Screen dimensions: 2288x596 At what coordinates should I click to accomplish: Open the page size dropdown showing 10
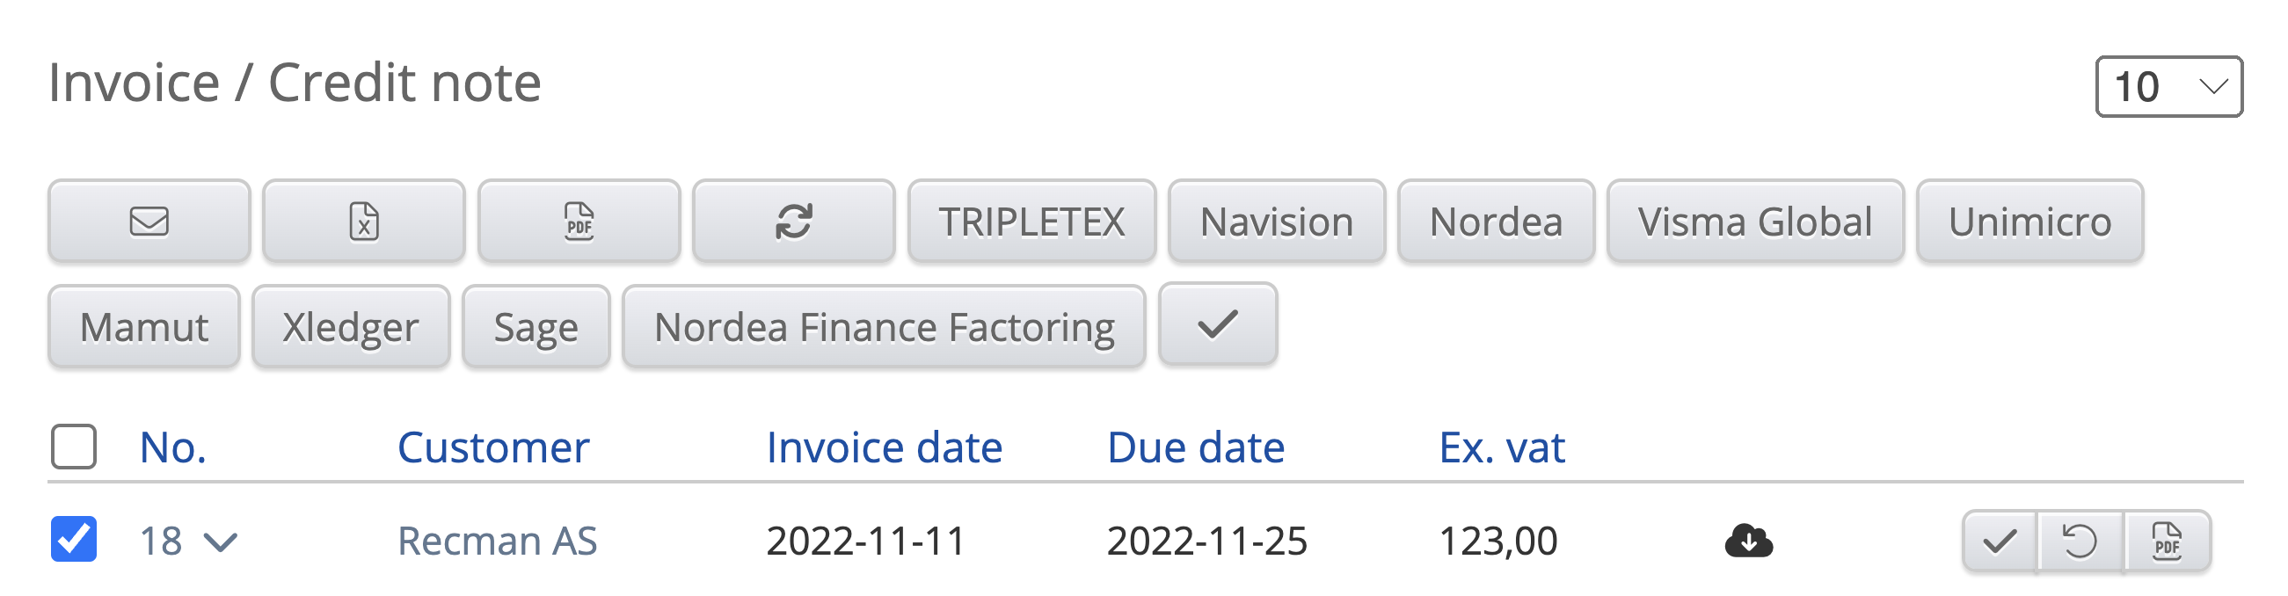(x=2168, y=86)
